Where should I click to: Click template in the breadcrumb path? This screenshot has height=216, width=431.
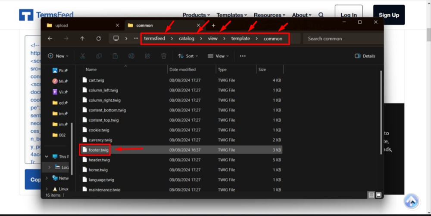point(240,39)
